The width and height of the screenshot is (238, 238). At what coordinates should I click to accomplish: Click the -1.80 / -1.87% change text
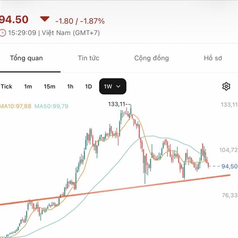click(x=80, y=21)
